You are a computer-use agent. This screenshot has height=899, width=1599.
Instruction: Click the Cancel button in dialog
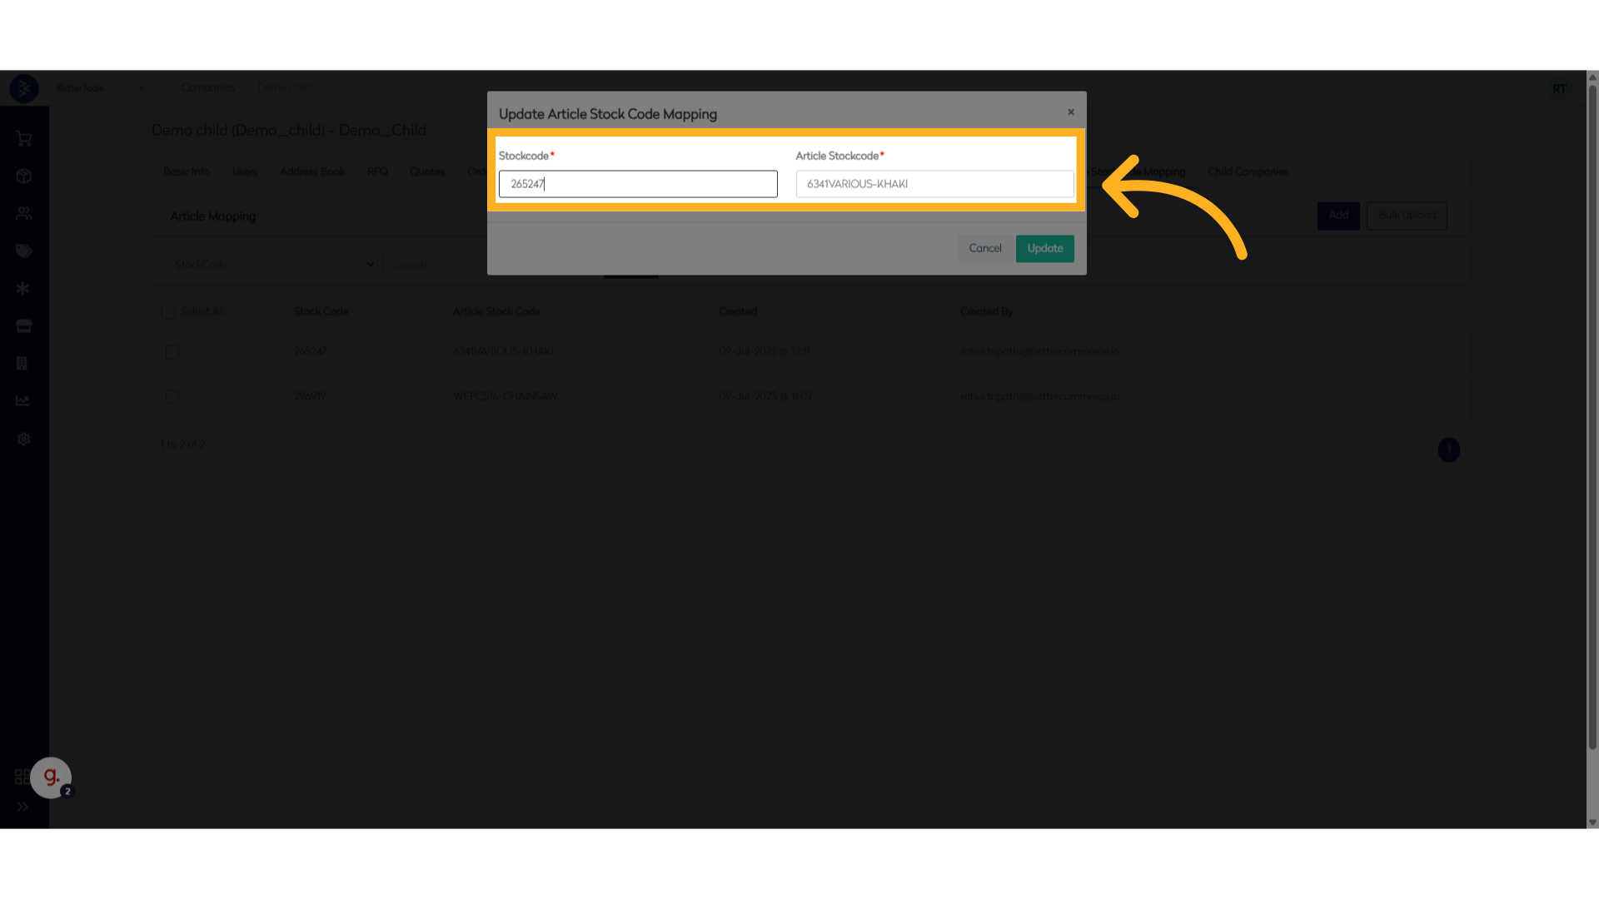pos(984,249)
